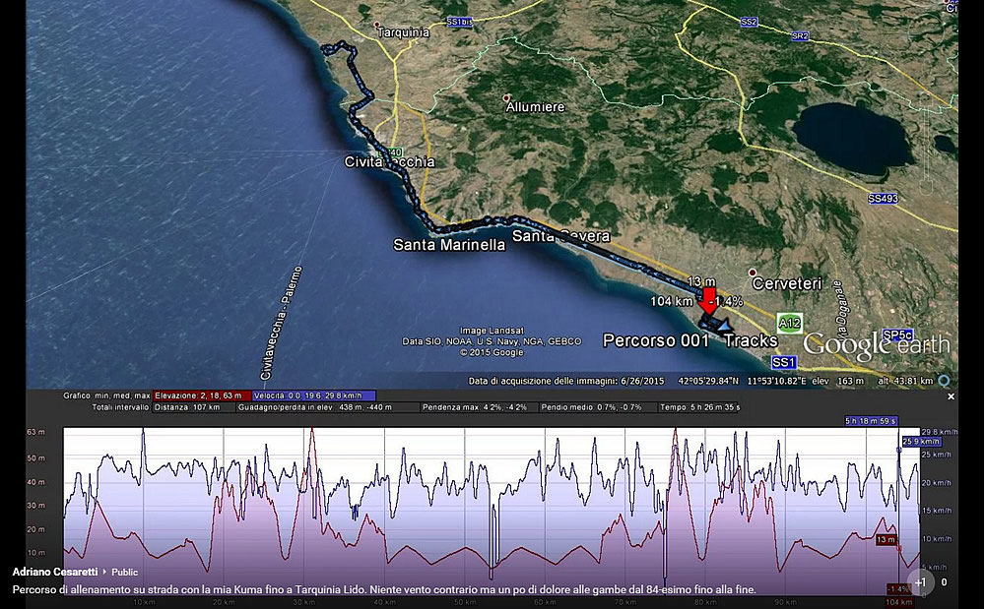Click the Allumiere town placemark
Viewport: 985px width, 609px height.
click(506, 97)
